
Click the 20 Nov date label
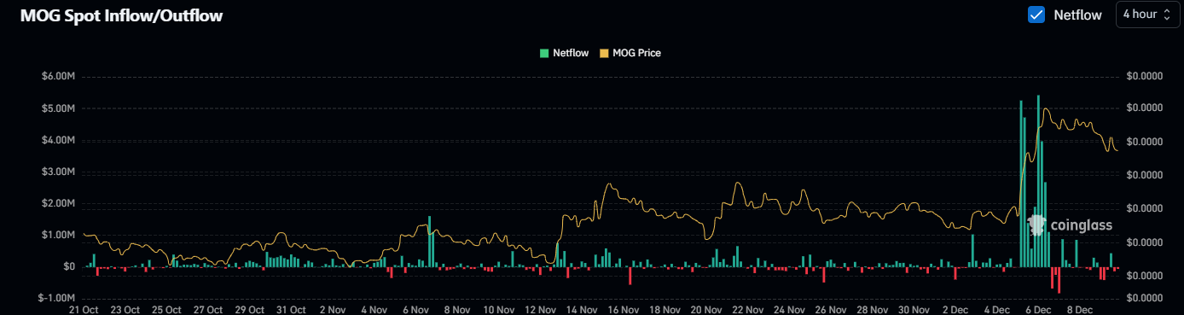[707, 310]
